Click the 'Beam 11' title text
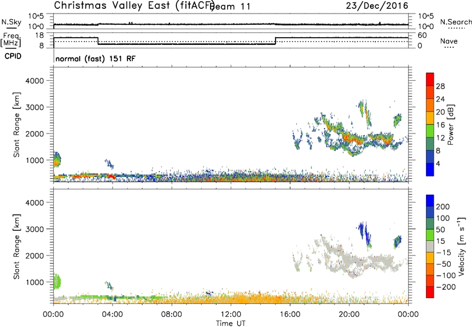 pyautogui.click(x=231, y=6)
